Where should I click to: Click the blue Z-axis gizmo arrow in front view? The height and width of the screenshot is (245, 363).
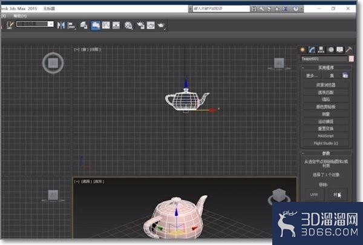coord(186,82)
